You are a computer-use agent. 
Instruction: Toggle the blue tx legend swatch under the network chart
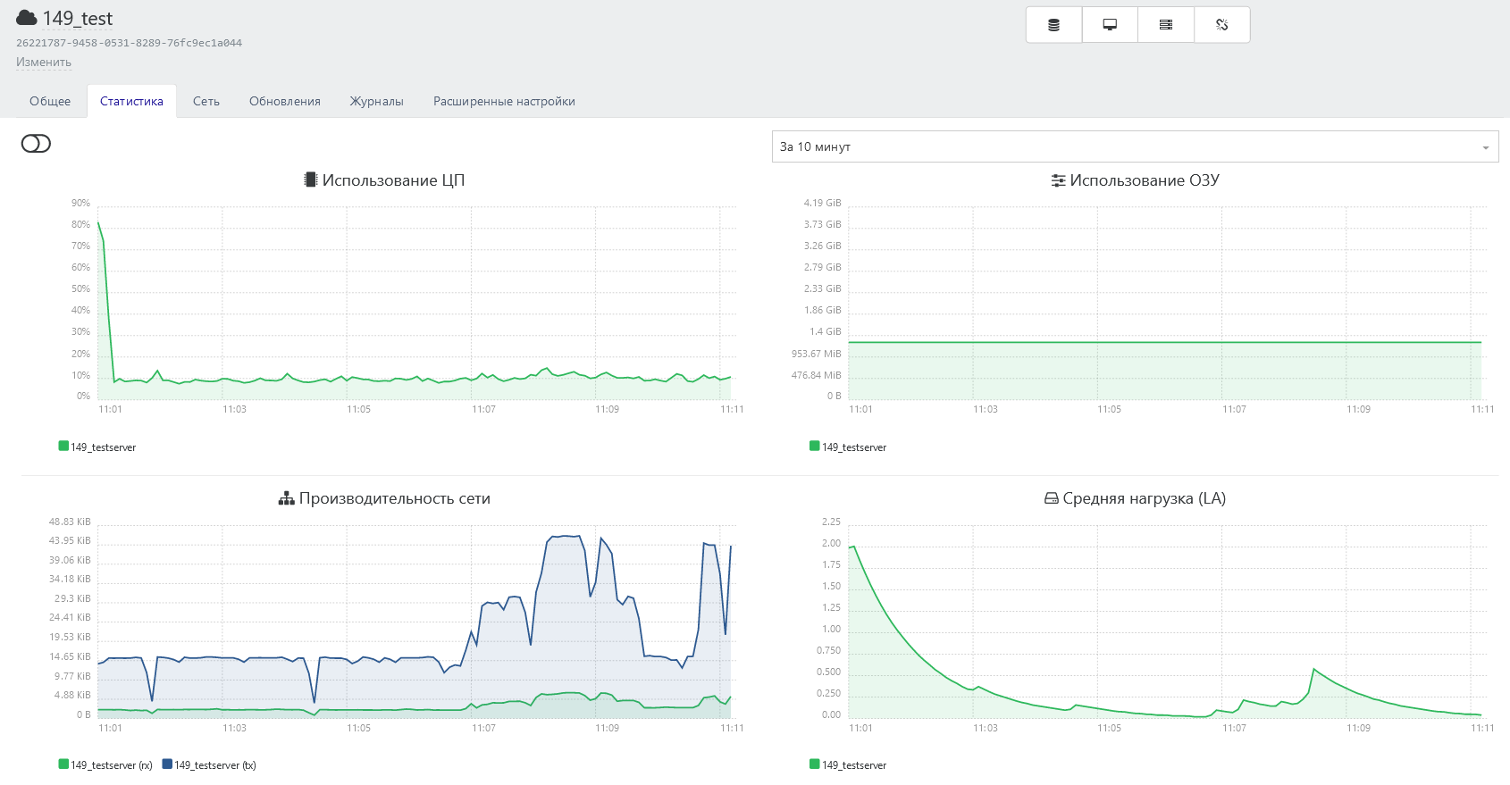point(167,764)
